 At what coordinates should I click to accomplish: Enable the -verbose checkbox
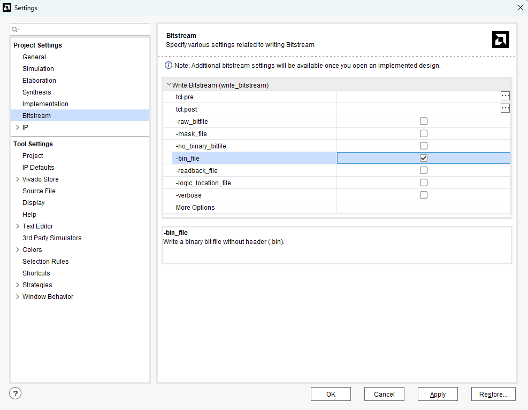point(424,195)
